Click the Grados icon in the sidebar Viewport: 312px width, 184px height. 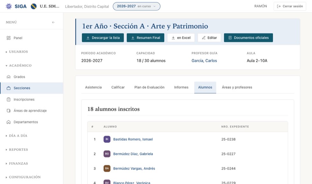(x=9, y=77)
